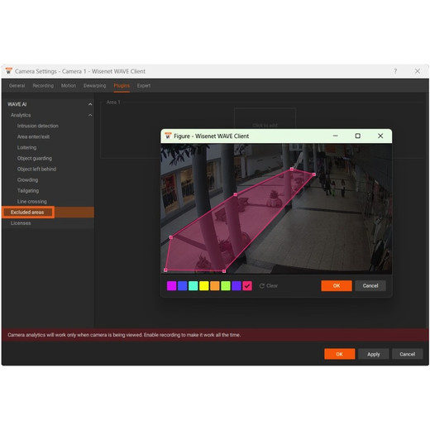Open the Motion tab
This screenshot has height=430, width=430.
69,86
